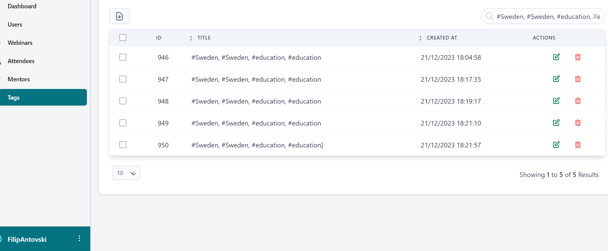Navigate to the Attendees page
This screenshot has height=251, width=608.
[21, 61]
